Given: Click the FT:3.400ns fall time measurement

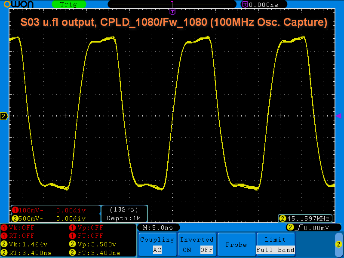Looking at the screenshot, I should [x=99, y=253].
